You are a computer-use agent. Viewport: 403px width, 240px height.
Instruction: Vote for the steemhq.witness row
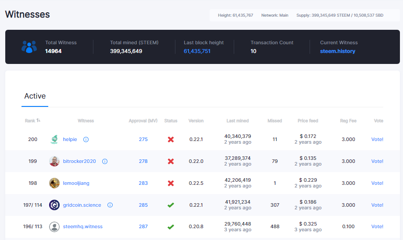tap(377, 226)
